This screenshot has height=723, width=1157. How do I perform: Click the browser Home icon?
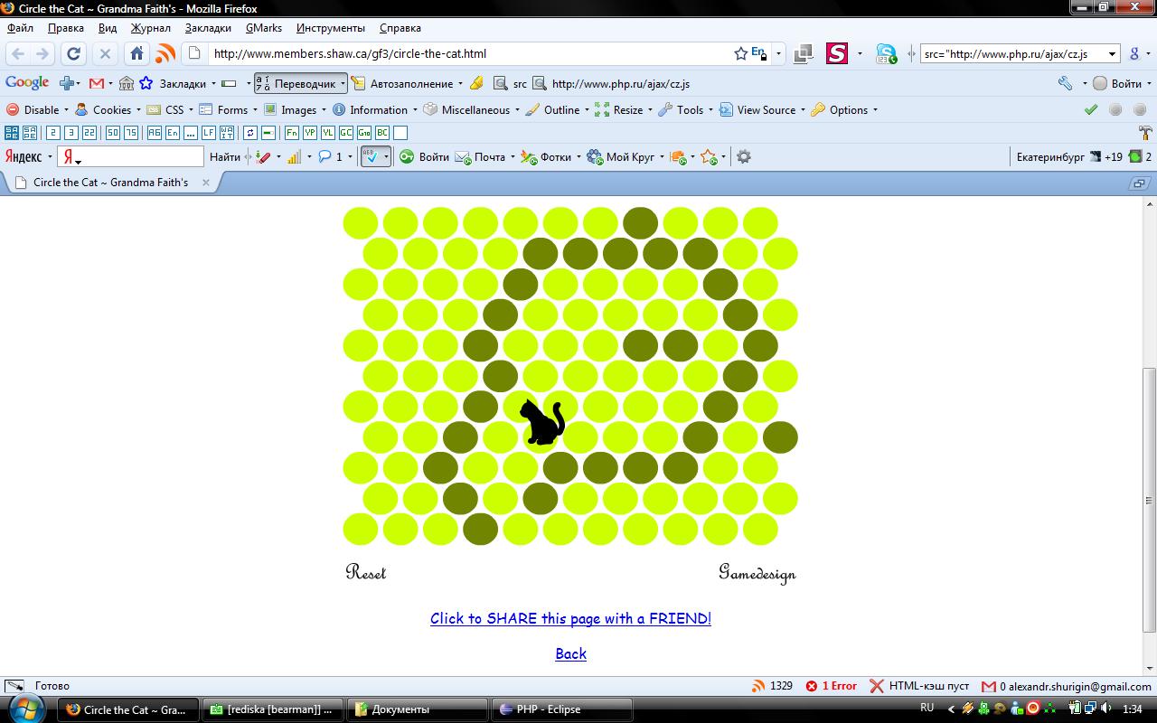point(136,53)
